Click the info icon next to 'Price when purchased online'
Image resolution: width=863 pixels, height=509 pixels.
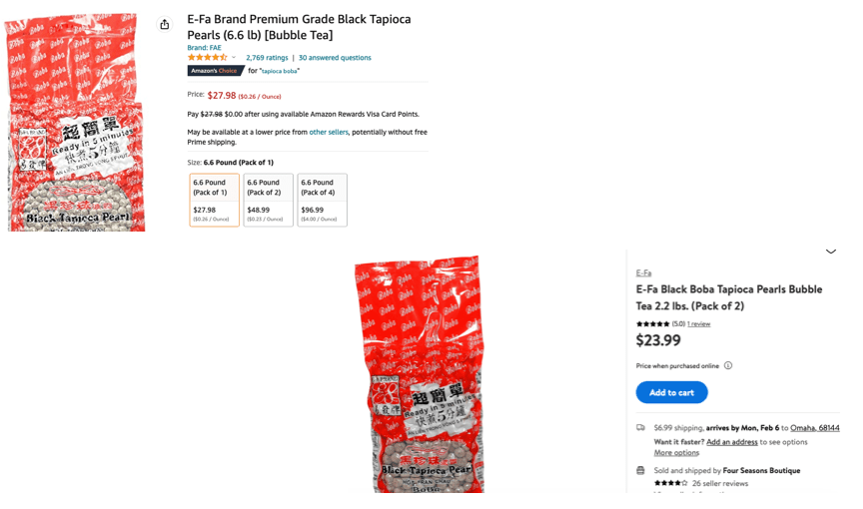pyautogui.click(x=728, y=366)
